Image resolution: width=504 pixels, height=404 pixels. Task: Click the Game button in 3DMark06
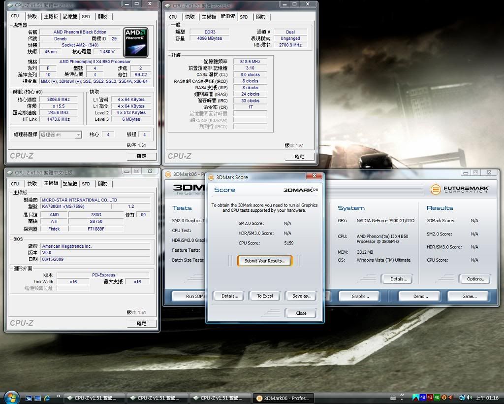(469, 296)
